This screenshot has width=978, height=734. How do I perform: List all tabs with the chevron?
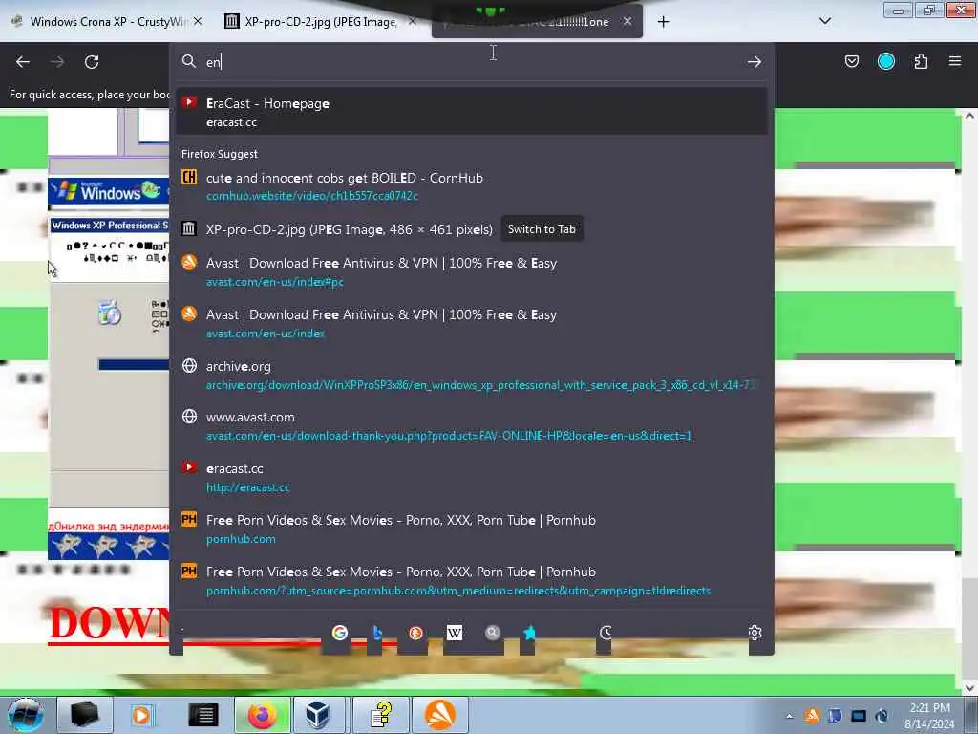click(x=824, y=21)
